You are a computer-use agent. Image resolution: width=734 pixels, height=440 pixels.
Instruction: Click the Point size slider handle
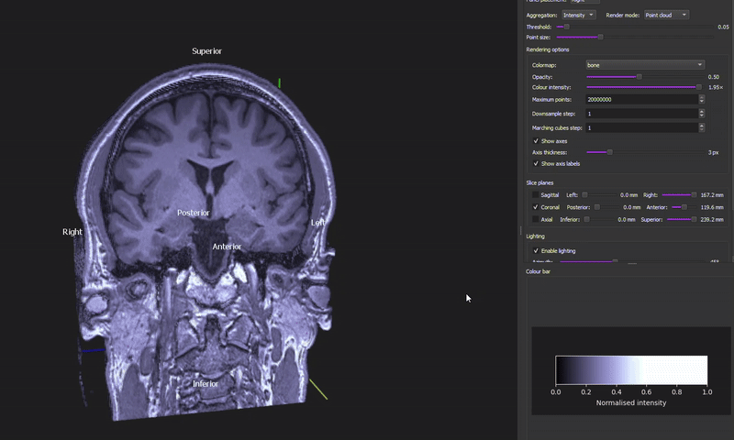point(600,37)
